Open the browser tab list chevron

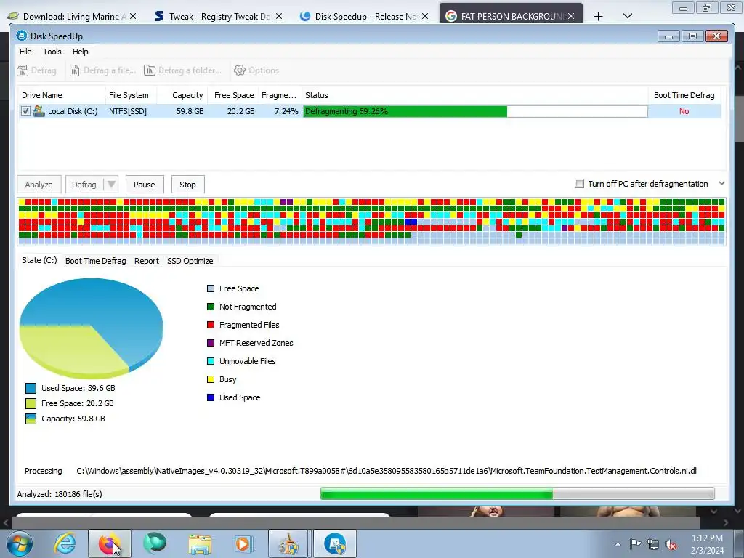coord(628,16)
